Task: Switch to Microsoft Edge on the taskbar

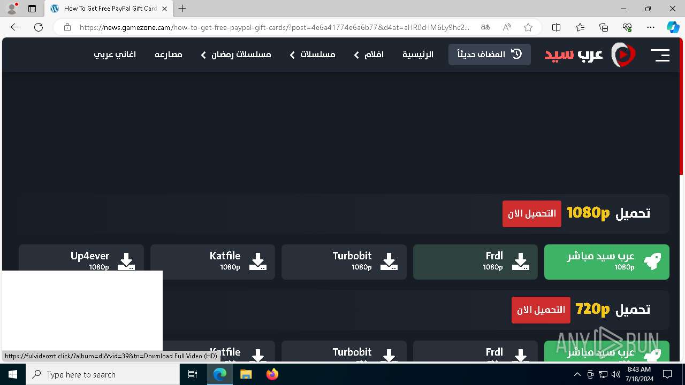Action: pos(220,374)
